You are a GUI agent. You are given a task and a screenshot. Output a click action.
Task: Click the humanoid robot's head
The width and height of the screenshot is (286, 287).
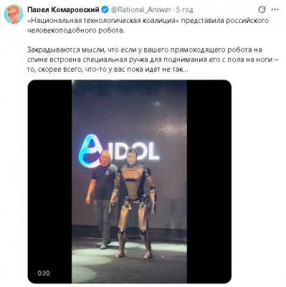(x=132, y=156)
